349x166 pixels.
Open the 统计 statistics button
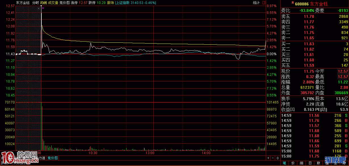(x=256, y=3)
